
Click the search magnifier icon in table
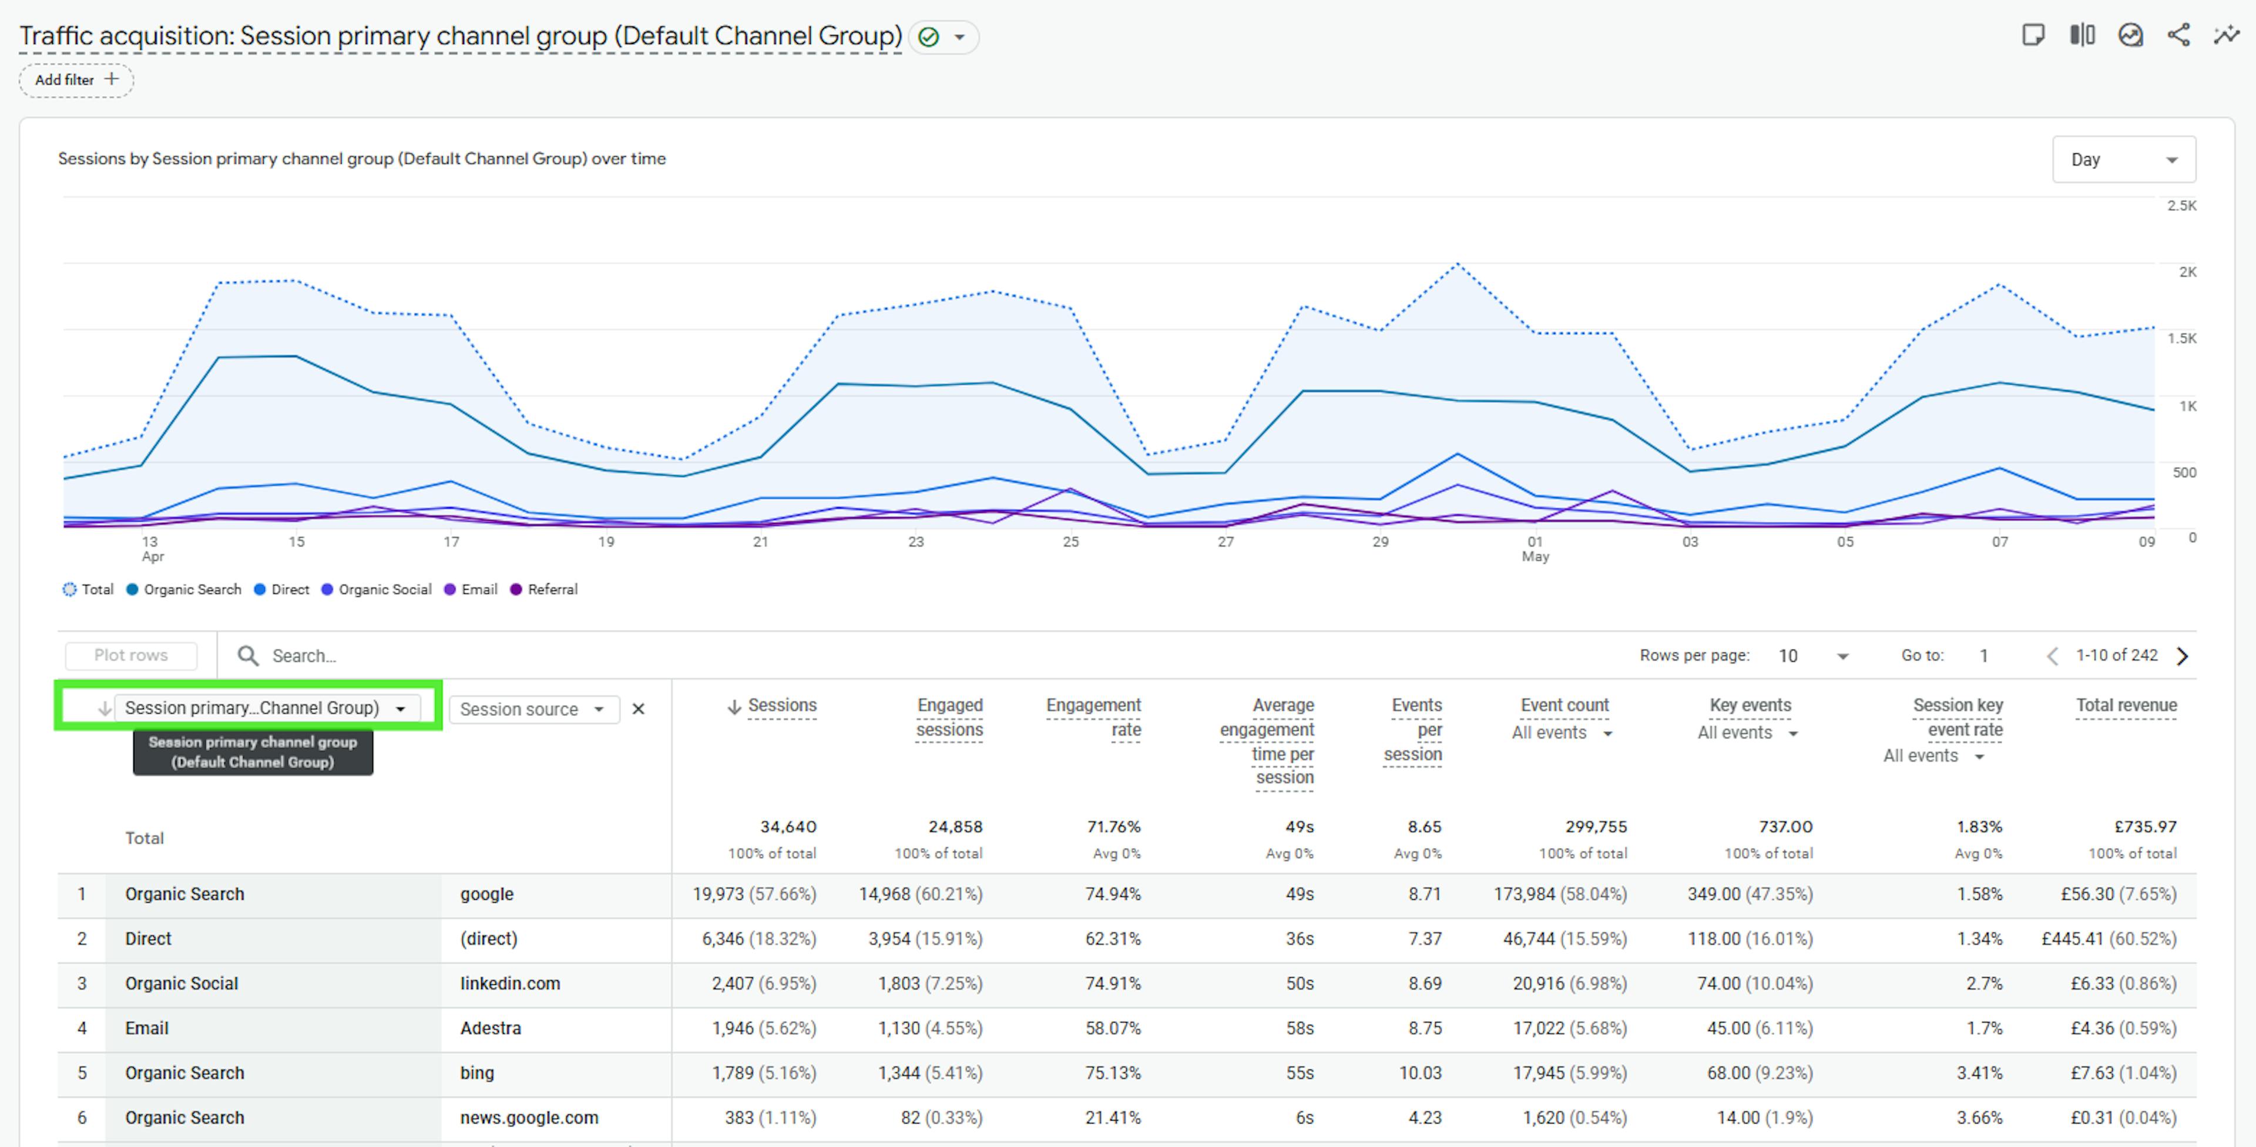click(248, 656)
